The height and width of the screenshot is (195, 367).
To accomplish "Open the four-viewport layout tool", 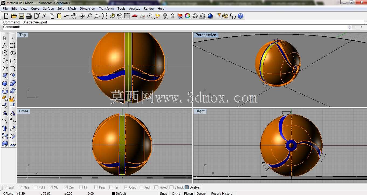I will [x=127, y=16].
